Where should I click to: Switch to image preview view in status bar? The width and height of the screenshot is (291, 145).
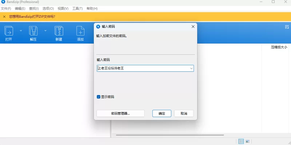247,141
